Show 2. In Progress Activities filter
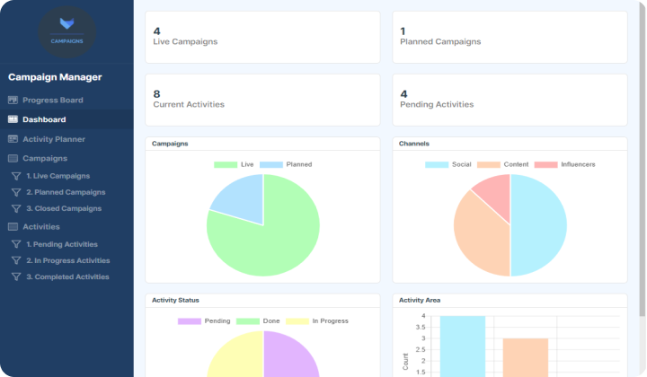This screenshot has width=647, height=377. (x=68, y=260)
